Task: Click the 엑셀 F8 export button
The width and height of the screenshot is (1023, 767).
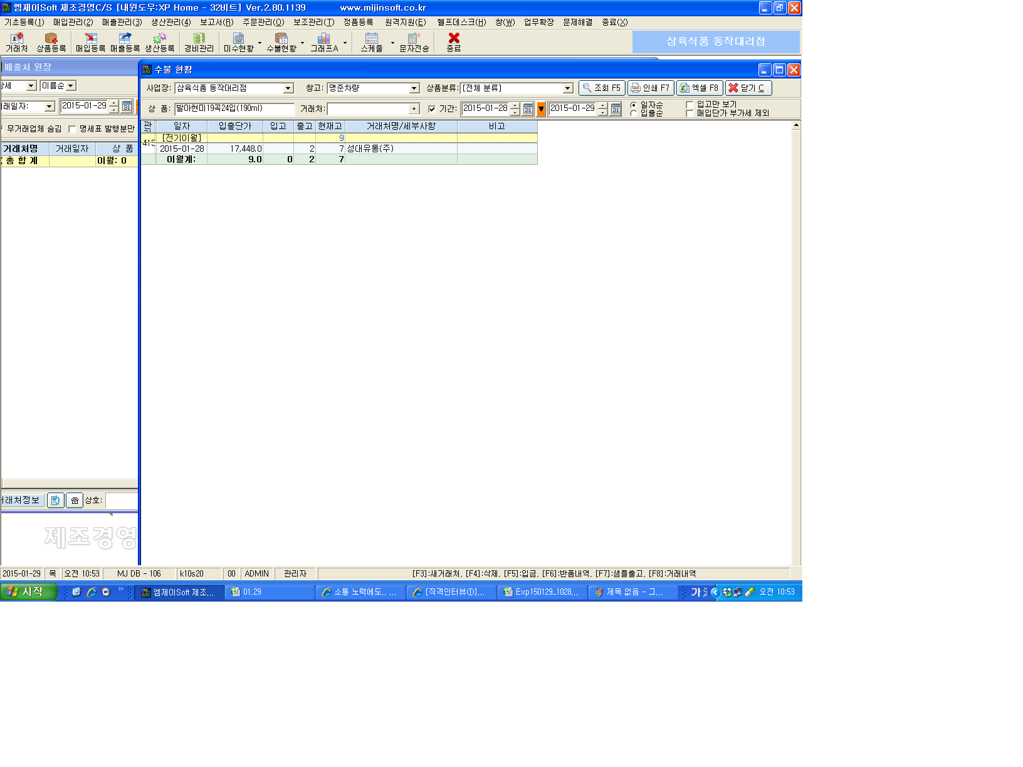Action: point(700,88)
